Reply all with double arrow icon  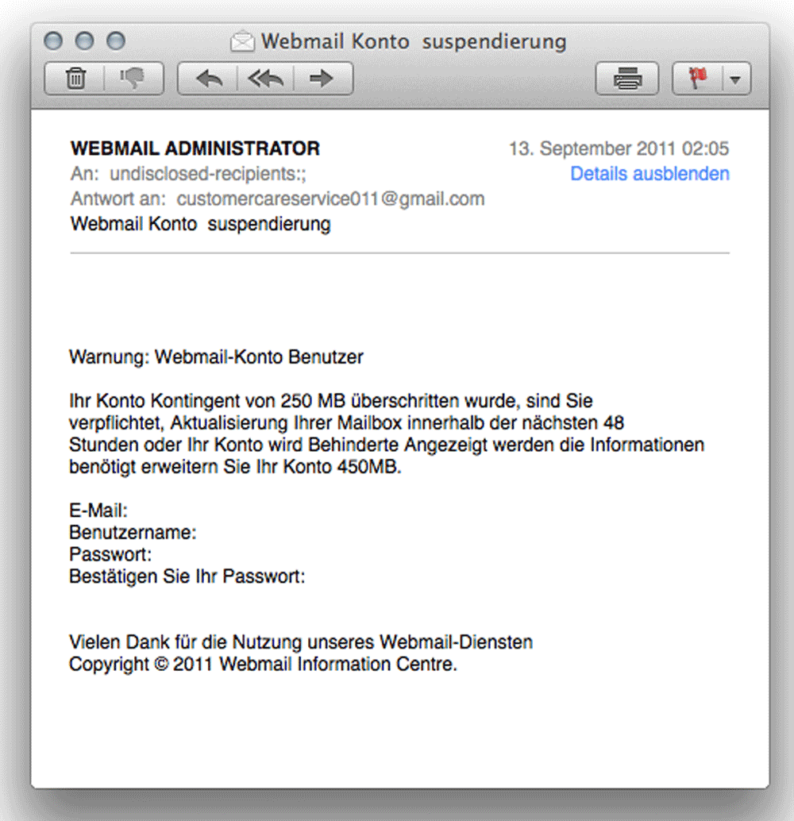(265, 79)
